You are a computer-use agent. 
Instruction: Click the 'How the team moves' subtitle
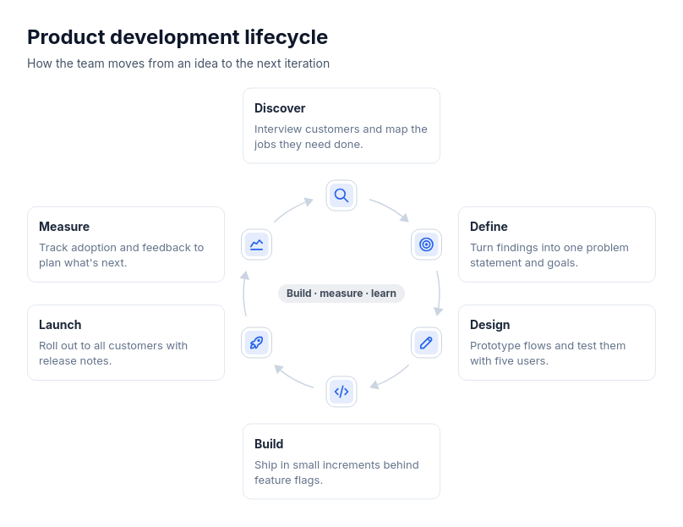(x=178, y=63)
